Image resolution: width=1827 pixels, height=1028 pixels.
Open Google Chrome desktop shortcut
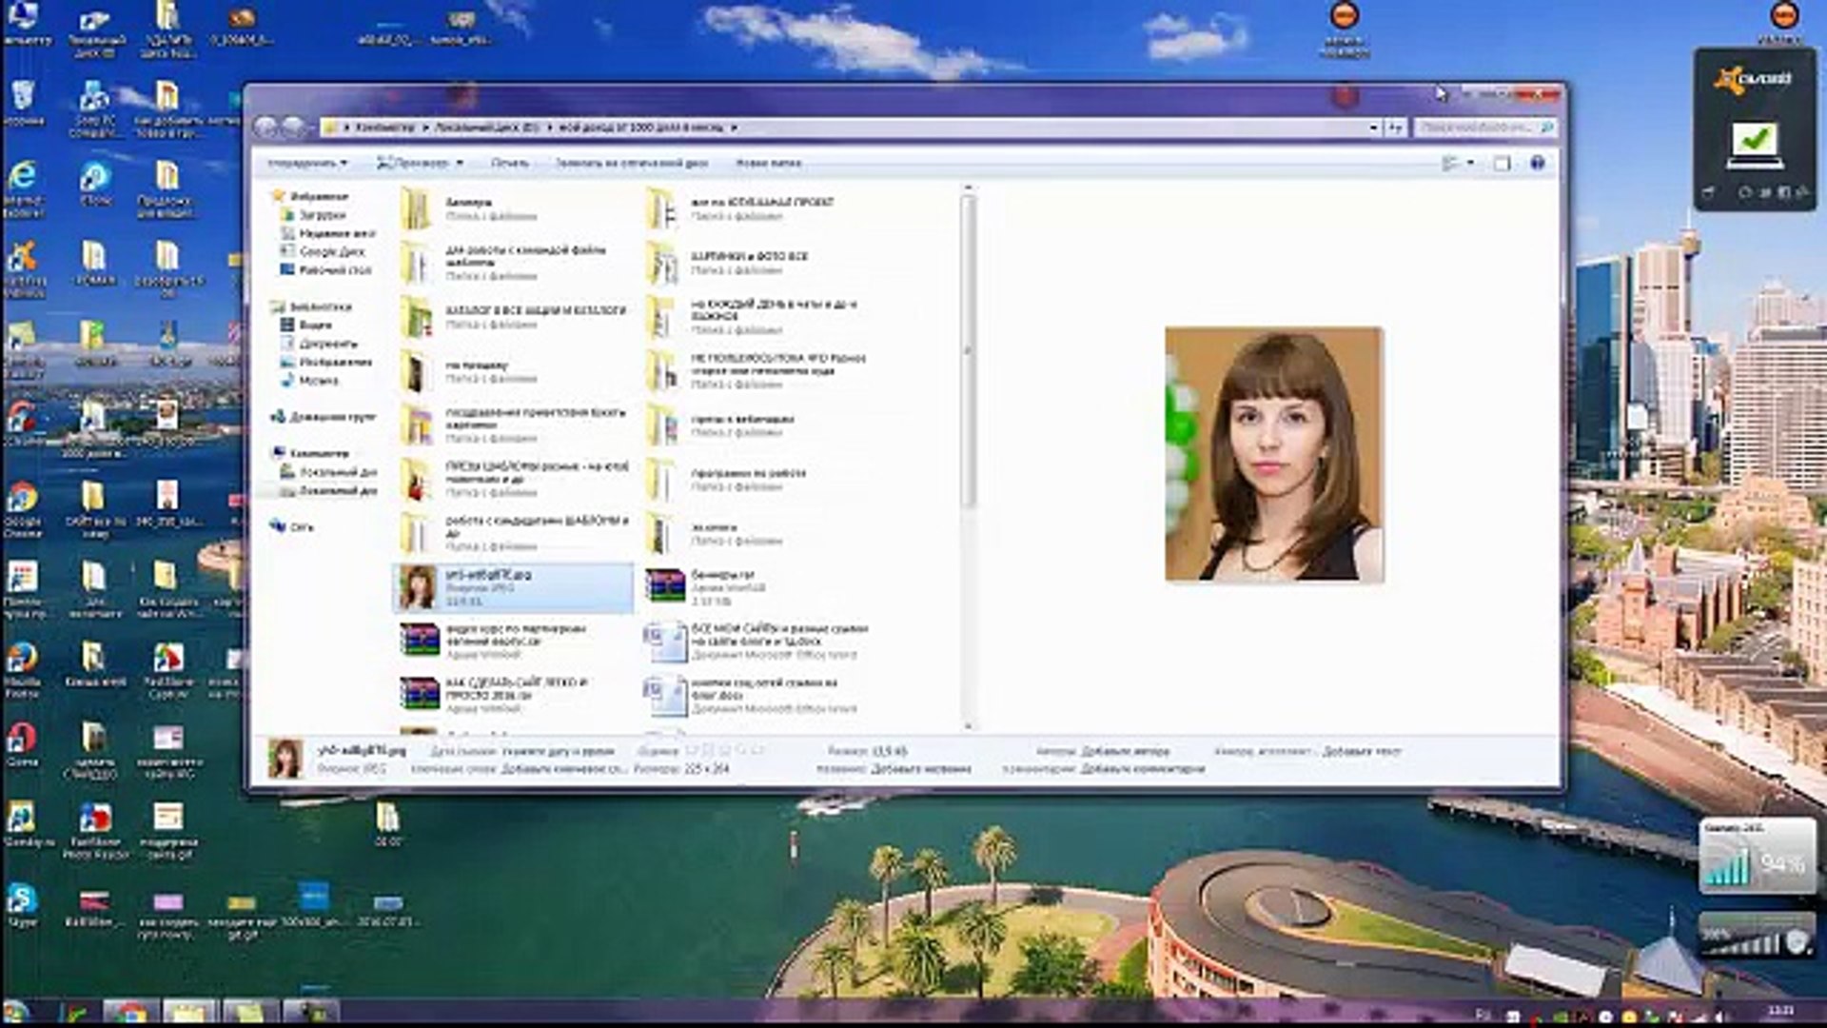tap(22, 507)
